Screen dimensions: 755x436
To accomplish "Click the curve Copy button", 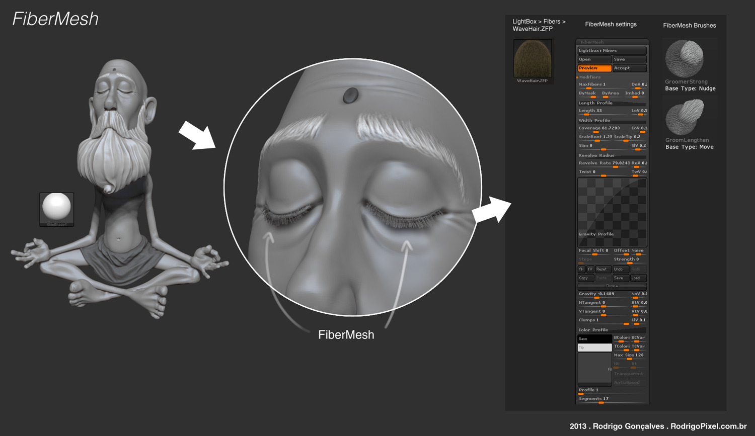I will (x=586, y=278).
